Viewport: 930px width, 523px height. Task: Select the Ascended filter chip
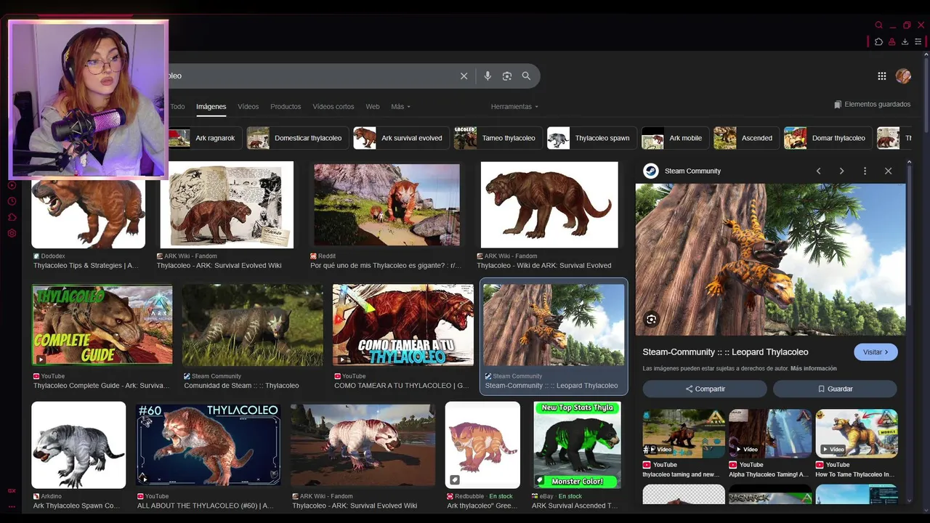coord(745,138)
